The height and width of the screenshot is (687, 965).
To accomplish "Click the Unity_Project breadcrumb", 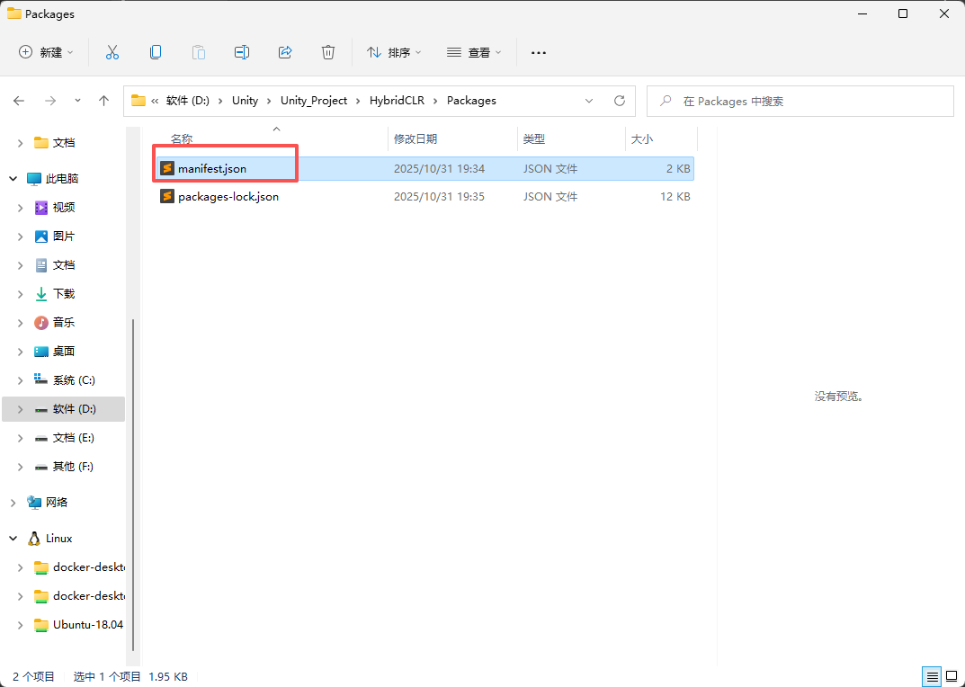I will 314,101.
